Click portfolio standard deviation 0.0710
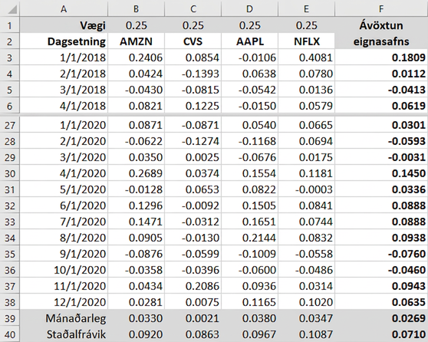Screen dimensions: 428x342 pos(381,334)
